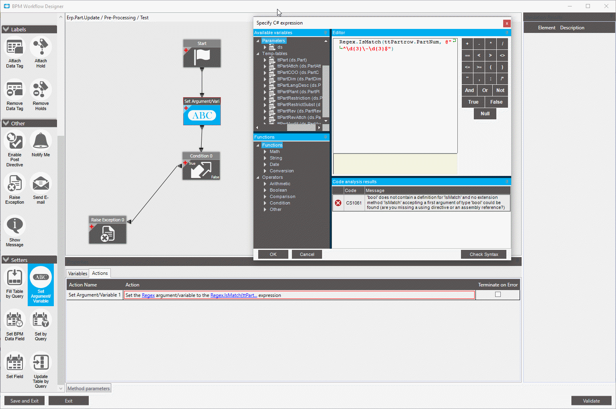
Task: Select the Parameters tree node
Action: 273,41
